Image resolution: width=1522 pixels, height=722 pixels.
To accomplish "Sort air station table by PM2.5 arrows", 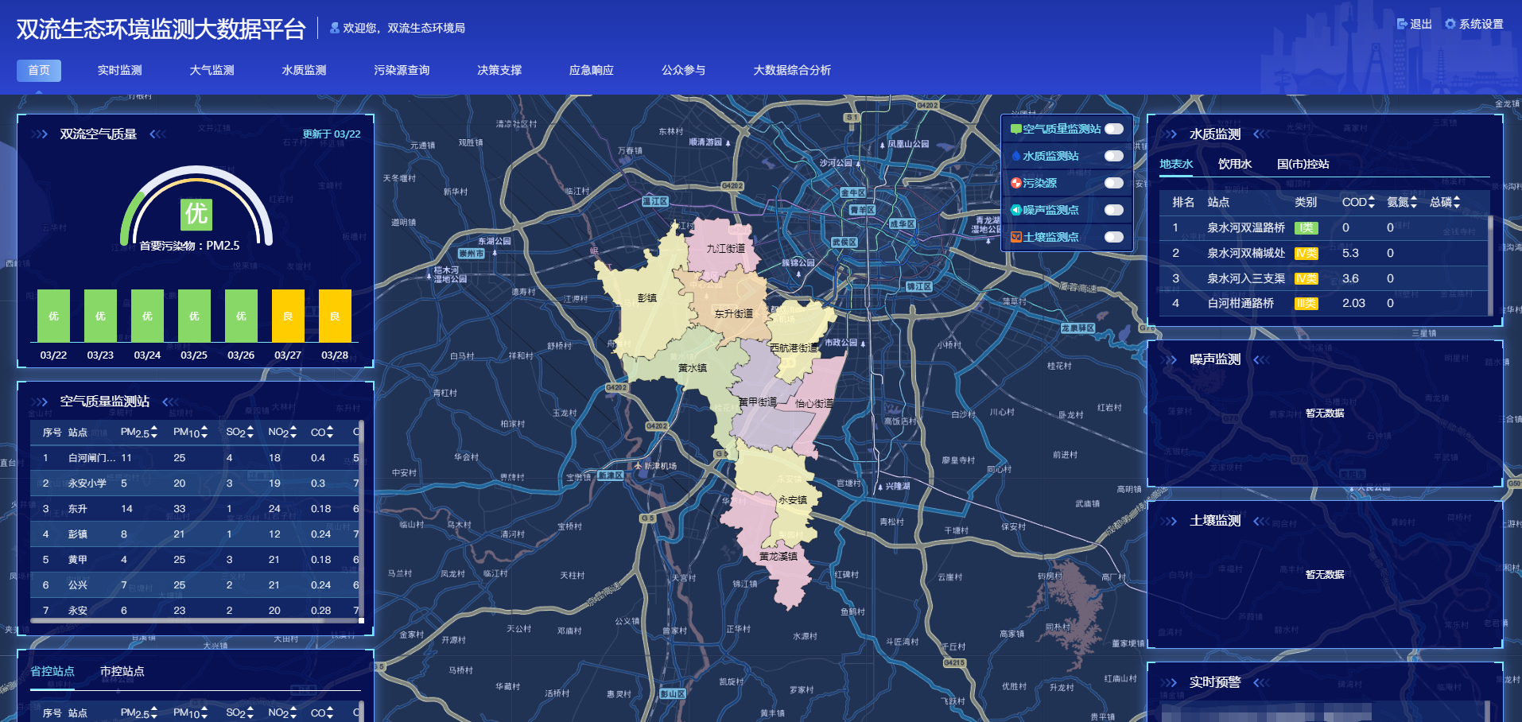I will [x=153, y=432].
